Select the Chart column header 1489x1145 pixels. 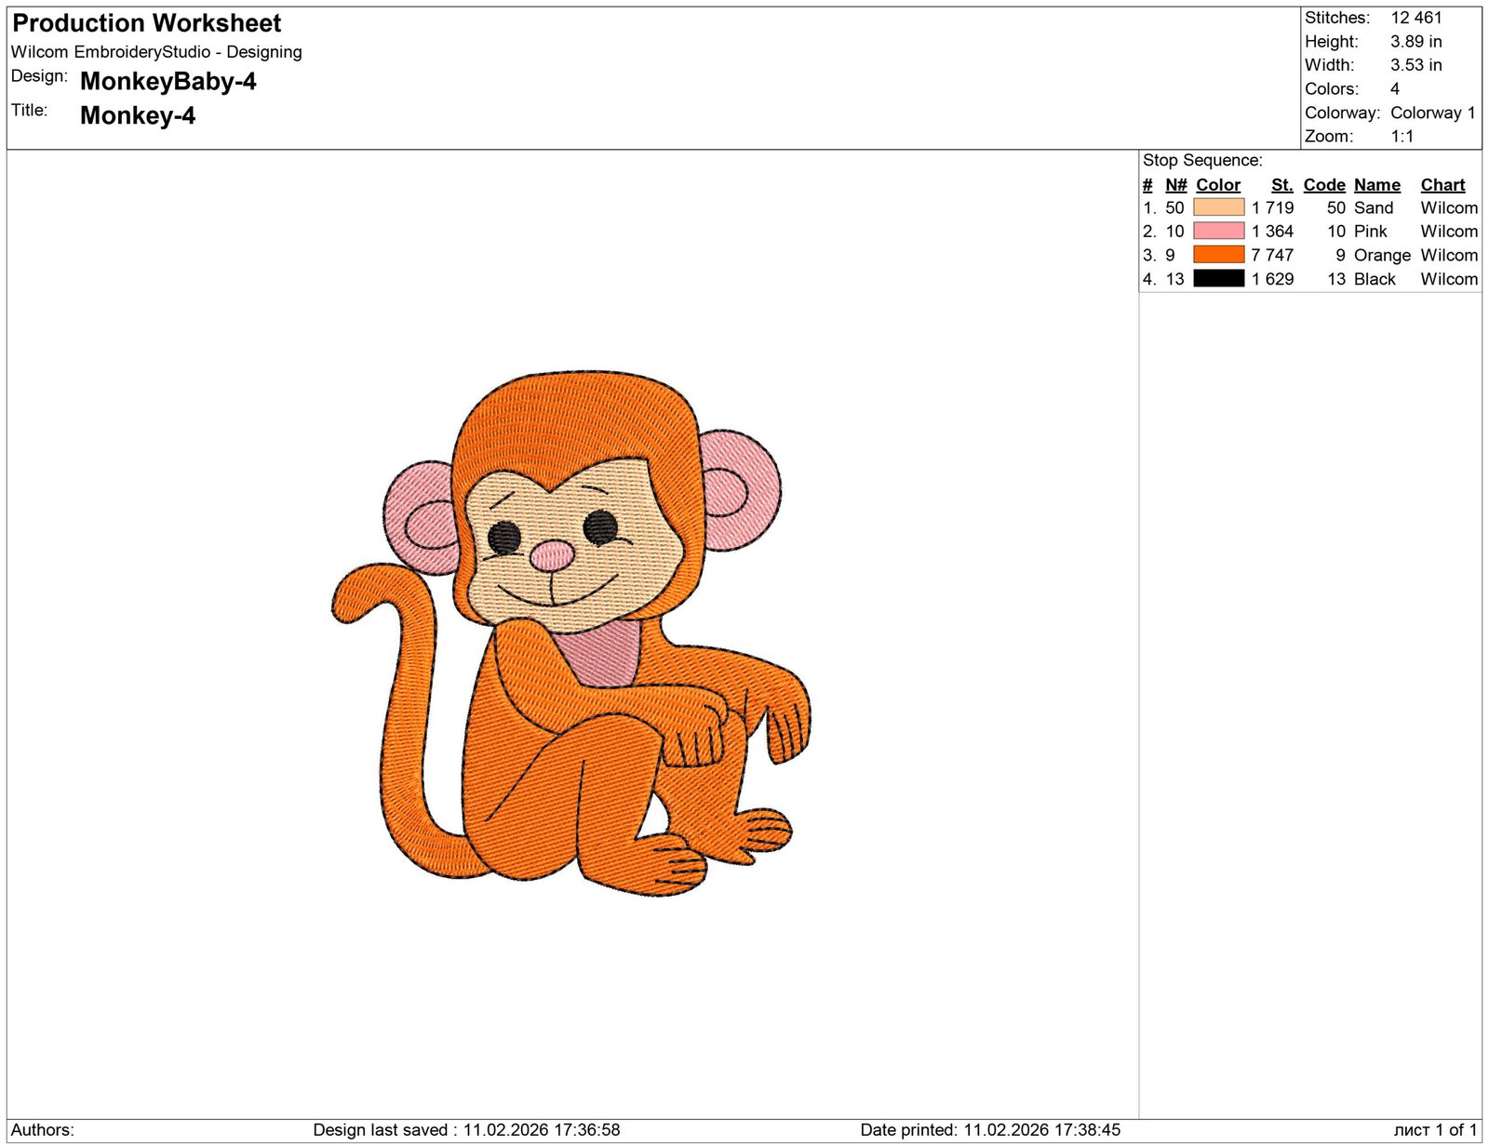(1442, 185)
